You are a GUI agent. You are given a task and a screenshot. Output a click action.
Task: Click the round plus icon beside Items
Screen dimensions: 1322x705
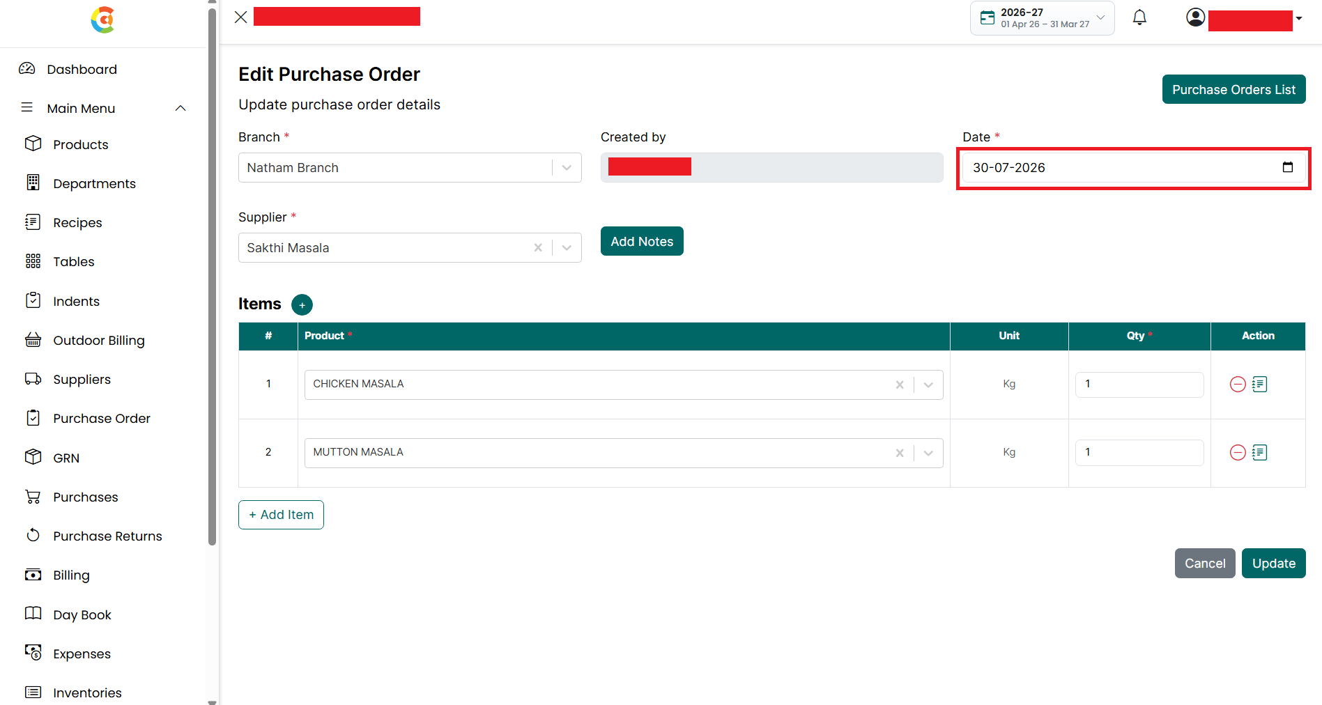point(302,304)
